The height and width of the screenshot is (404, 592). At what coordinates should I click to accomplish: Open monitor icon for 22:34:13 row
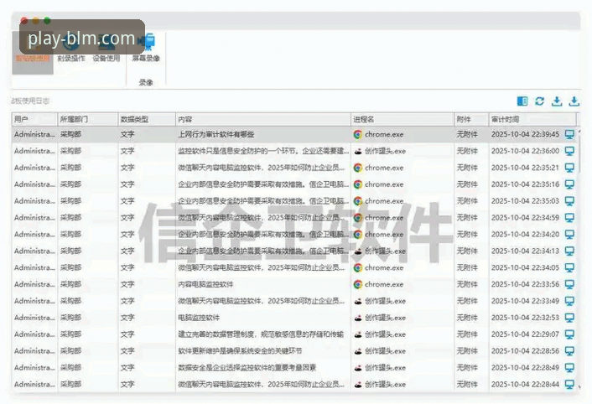coord(569,251)
